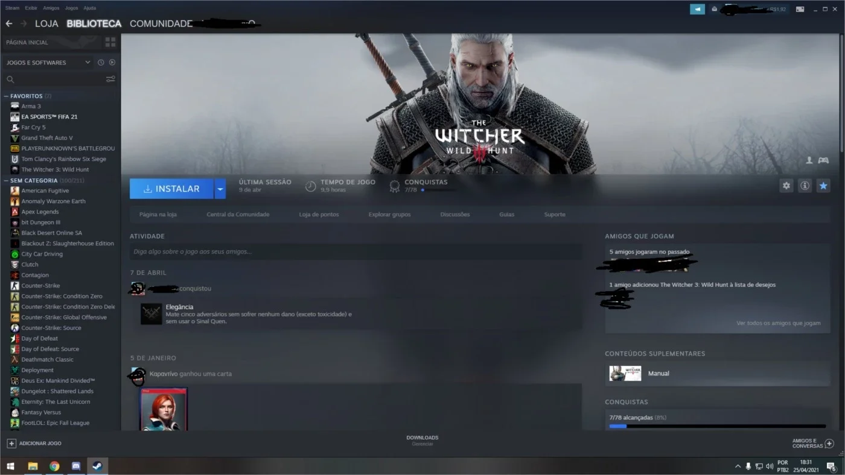845x475 pixels.
Task: Open the Ajuda menu
Action: point(89,8)
